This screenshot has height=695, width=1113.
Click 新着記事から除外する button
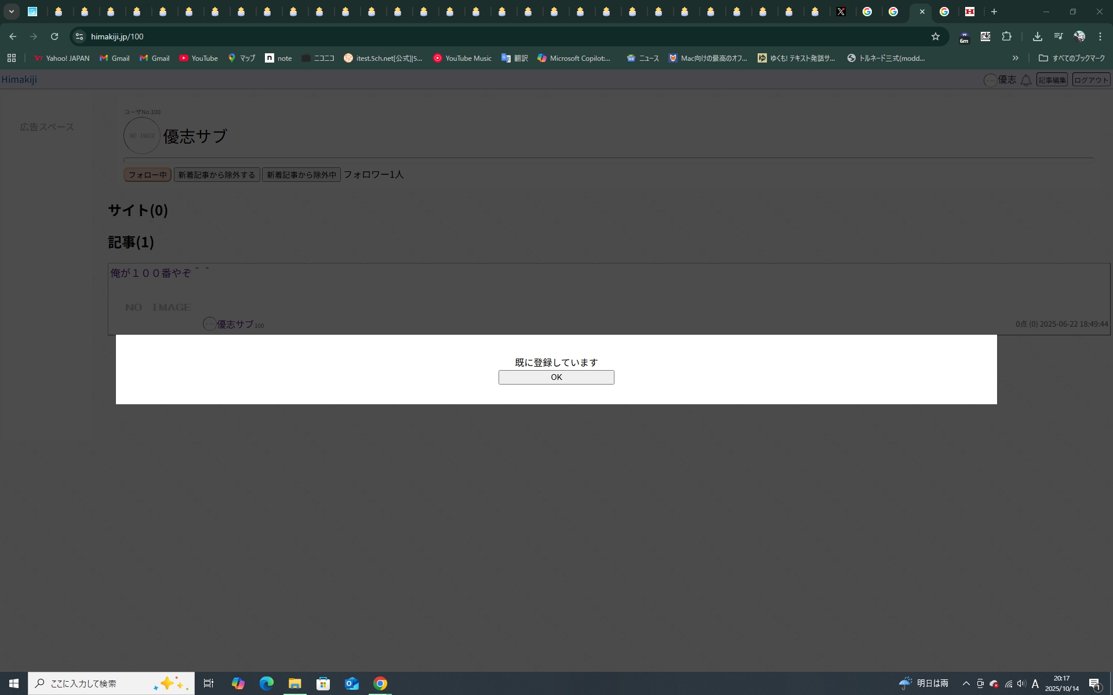(x=216, y=175)
